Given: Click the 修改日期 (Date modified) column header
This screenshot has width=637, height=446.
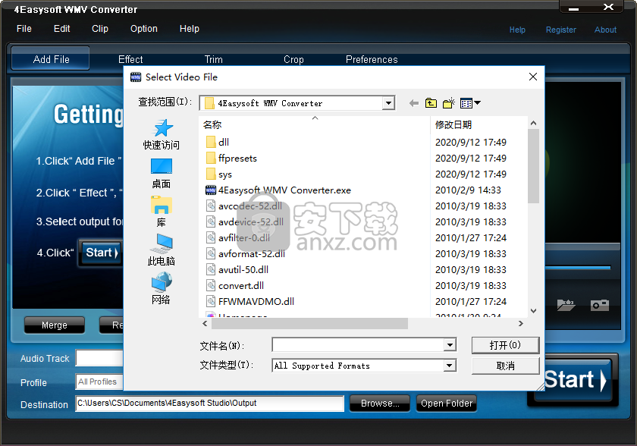Looking at the screenshot, I should [x=479, y=125].
